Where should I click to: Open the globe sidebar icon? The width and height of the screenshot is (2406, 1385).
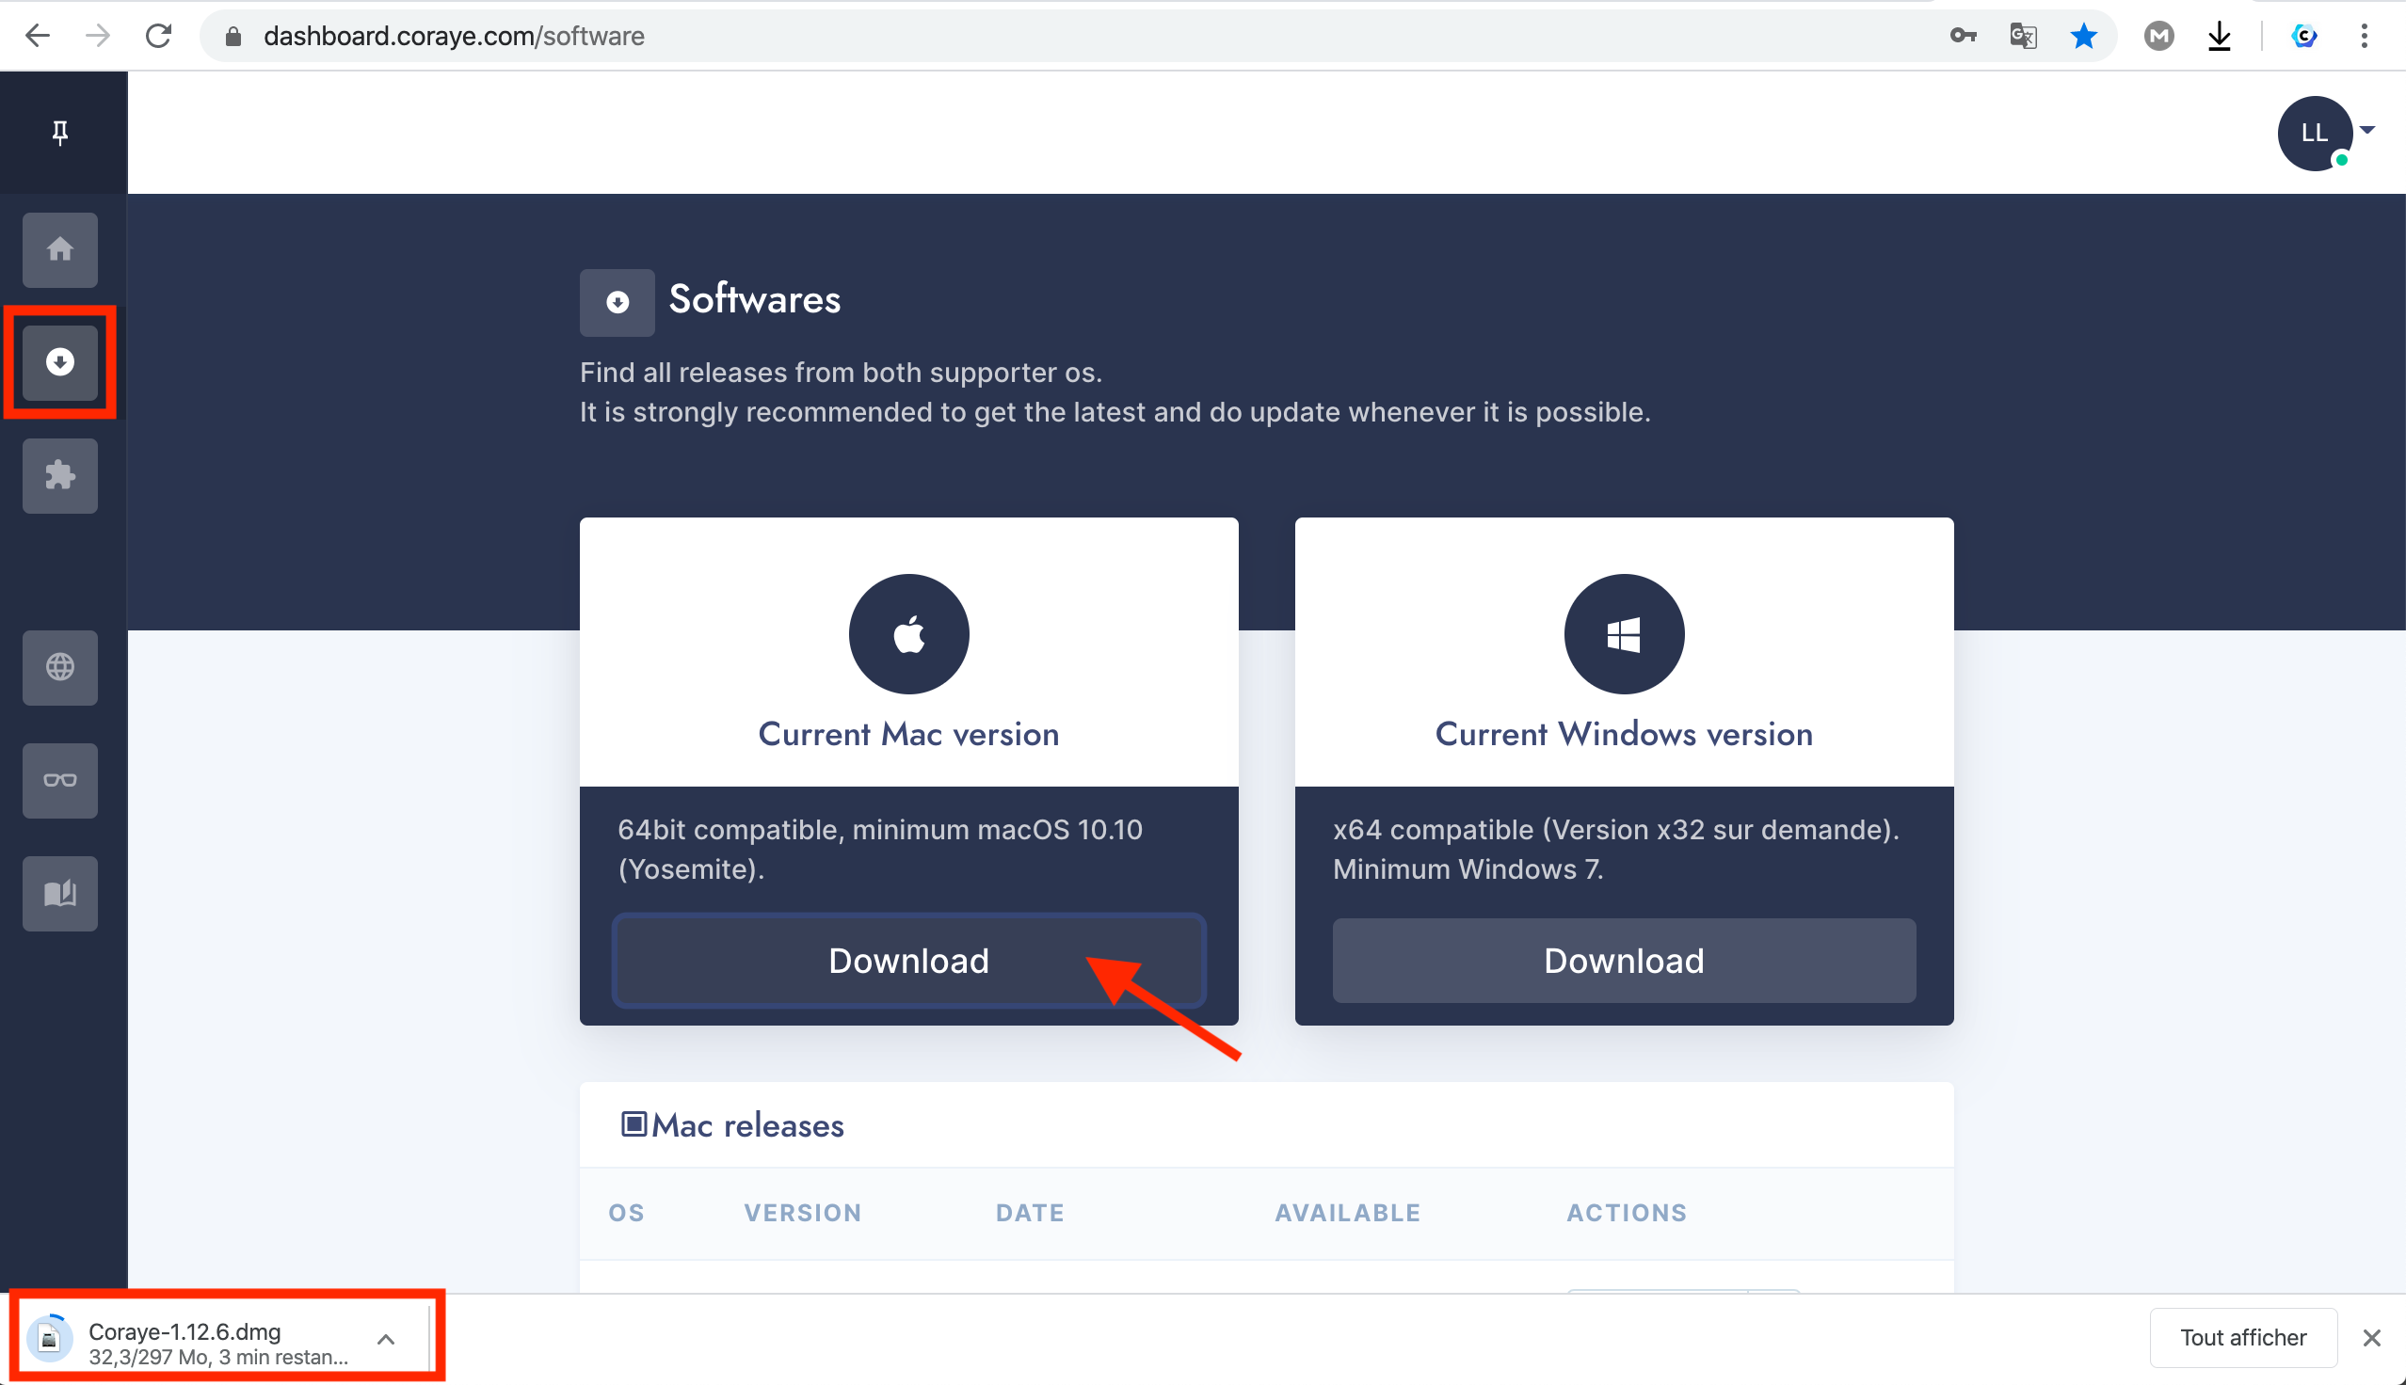coord(60,667)
